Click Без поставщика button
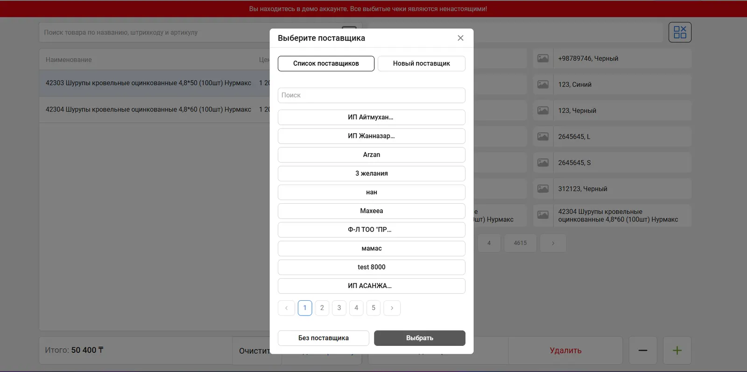 [323, 338]
